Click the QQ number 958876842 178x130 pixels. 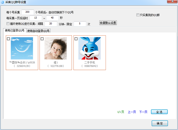point(90,66)
